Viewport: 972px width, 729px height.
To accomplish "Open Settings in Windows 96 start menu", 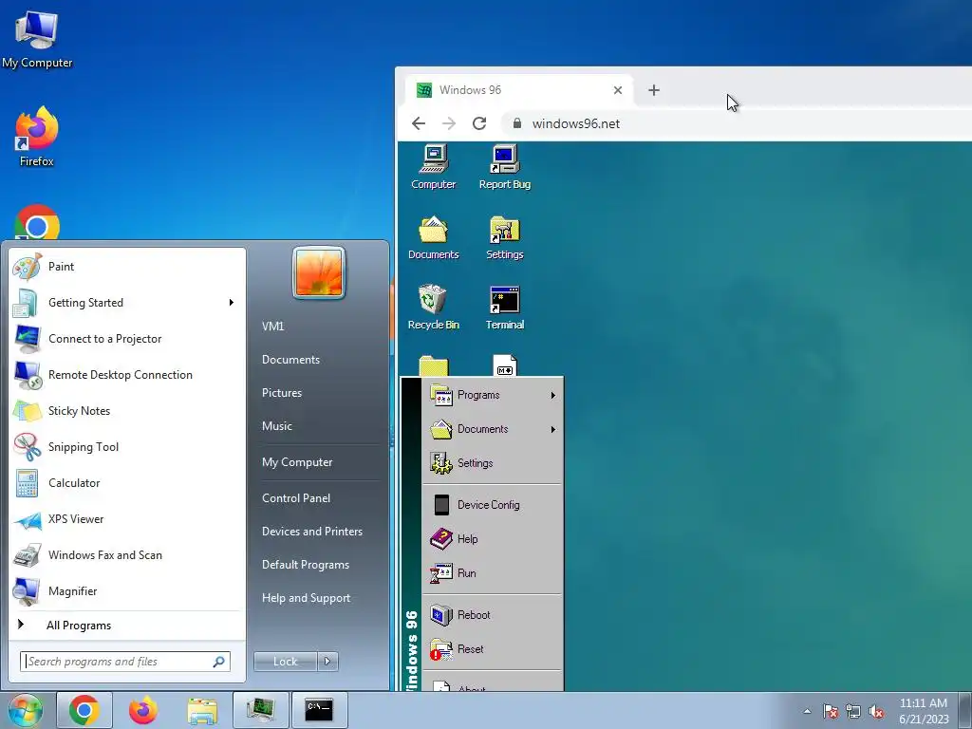I will pyautogui.click(x=493, y=463).
